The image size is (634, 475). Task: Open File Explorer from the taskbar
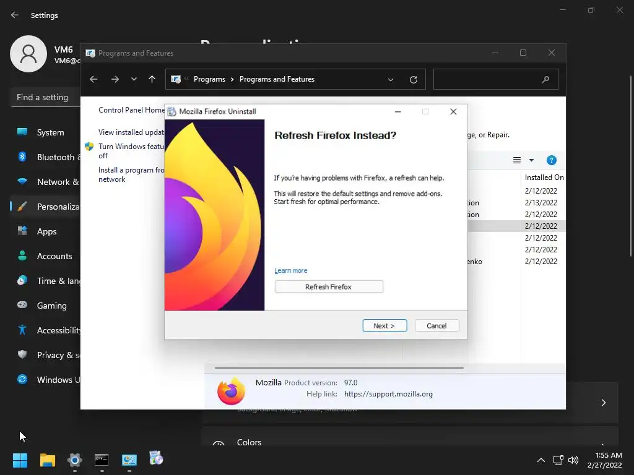tap(47, 460)
